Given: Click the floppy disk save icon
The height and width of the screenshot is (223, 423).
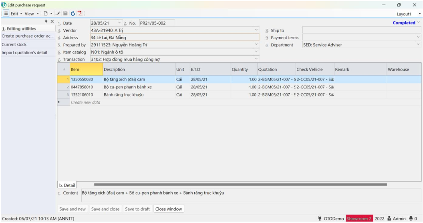Looking at the screenshot, I should click(65, 14).
